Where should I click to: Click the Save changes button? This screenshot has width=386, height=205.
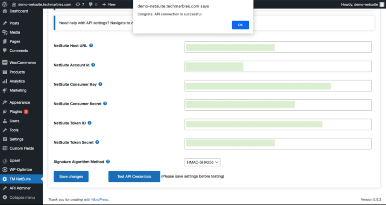point(71,177)
